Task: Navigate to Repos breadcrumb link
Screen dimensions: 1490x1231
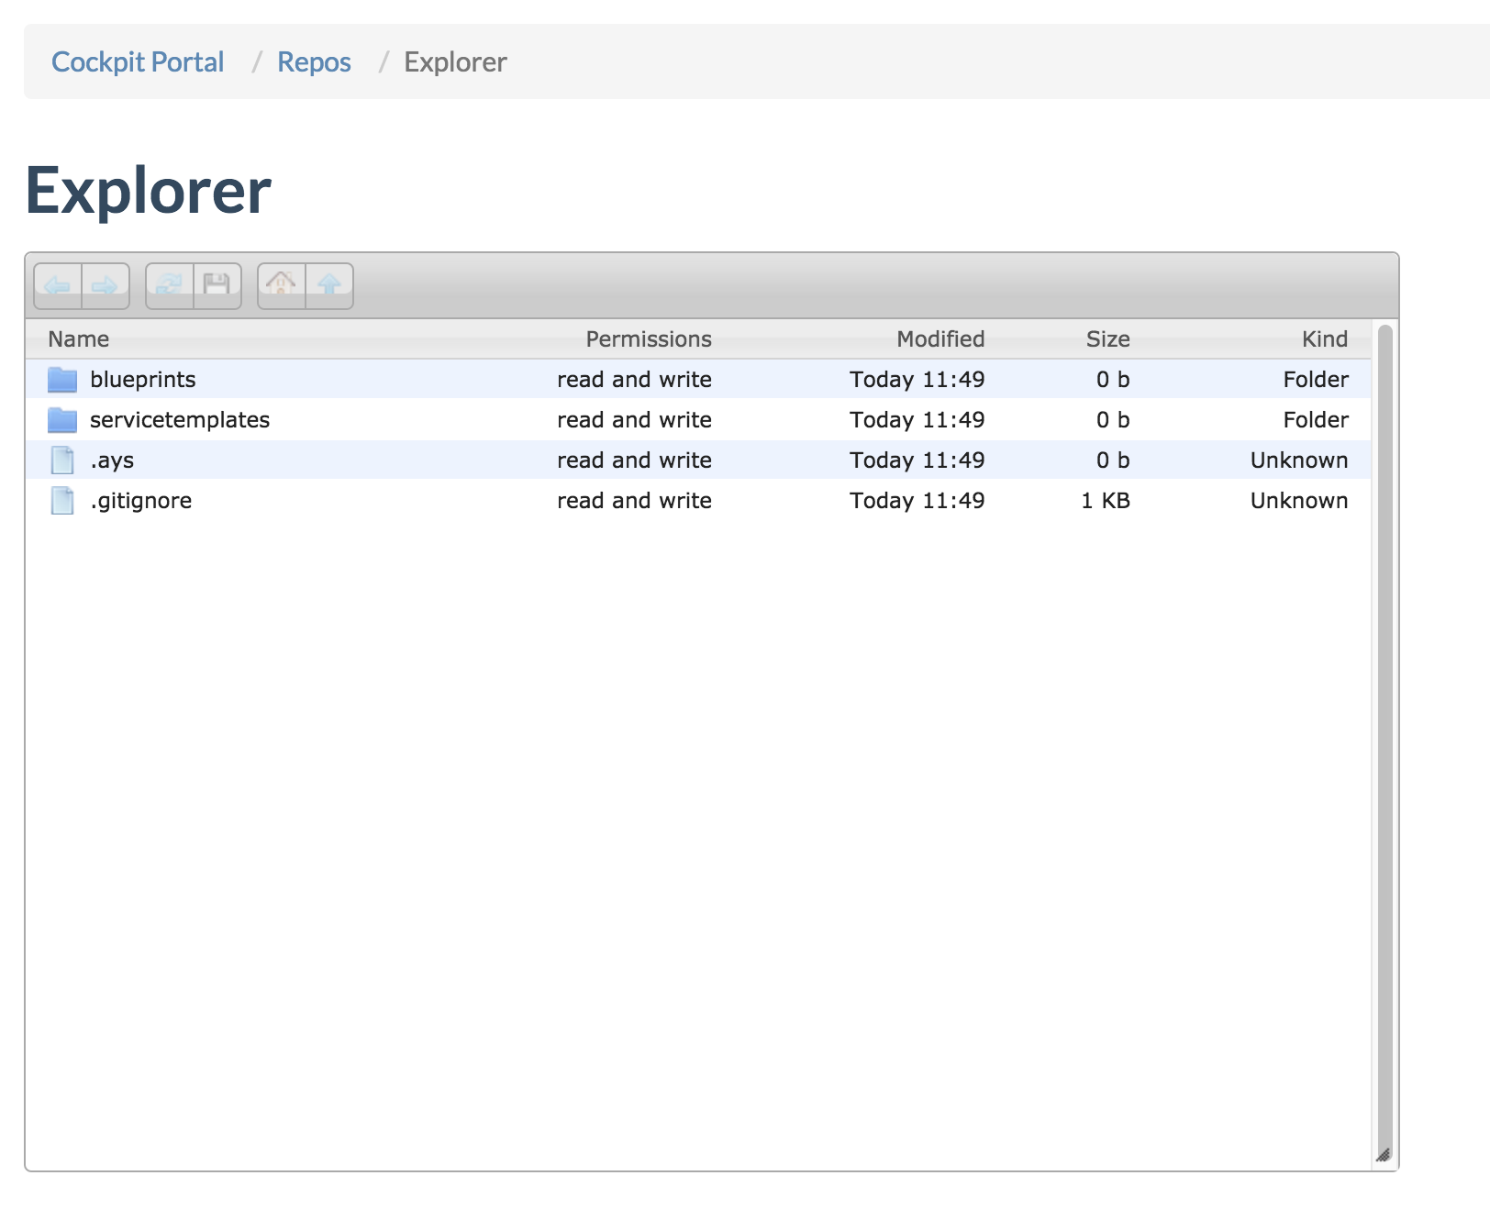Action: [x=314, y=62]
